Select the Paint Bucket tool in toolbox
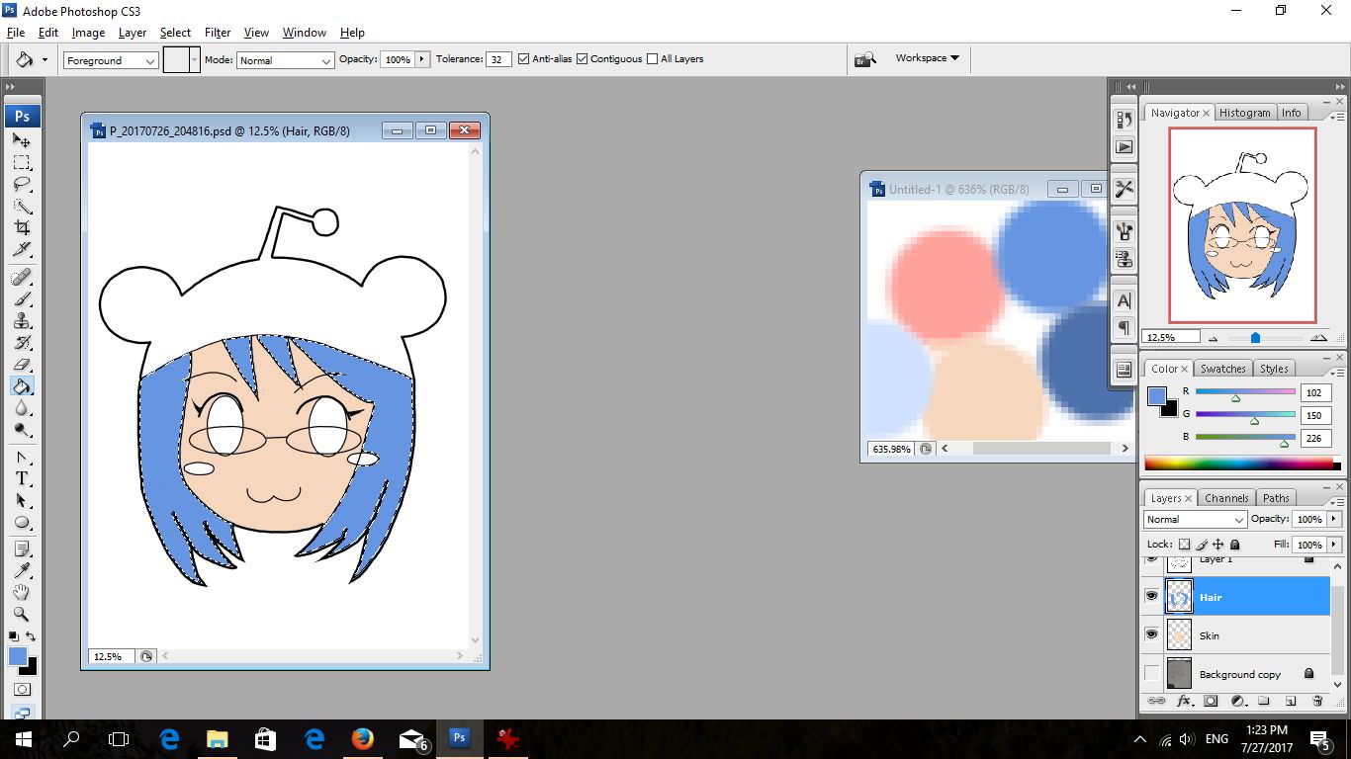 coord(21,385)
